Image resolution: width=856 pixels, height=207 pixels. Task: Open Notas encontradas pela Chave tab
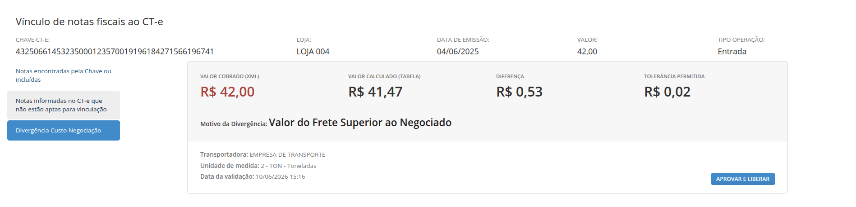(64, 75)
